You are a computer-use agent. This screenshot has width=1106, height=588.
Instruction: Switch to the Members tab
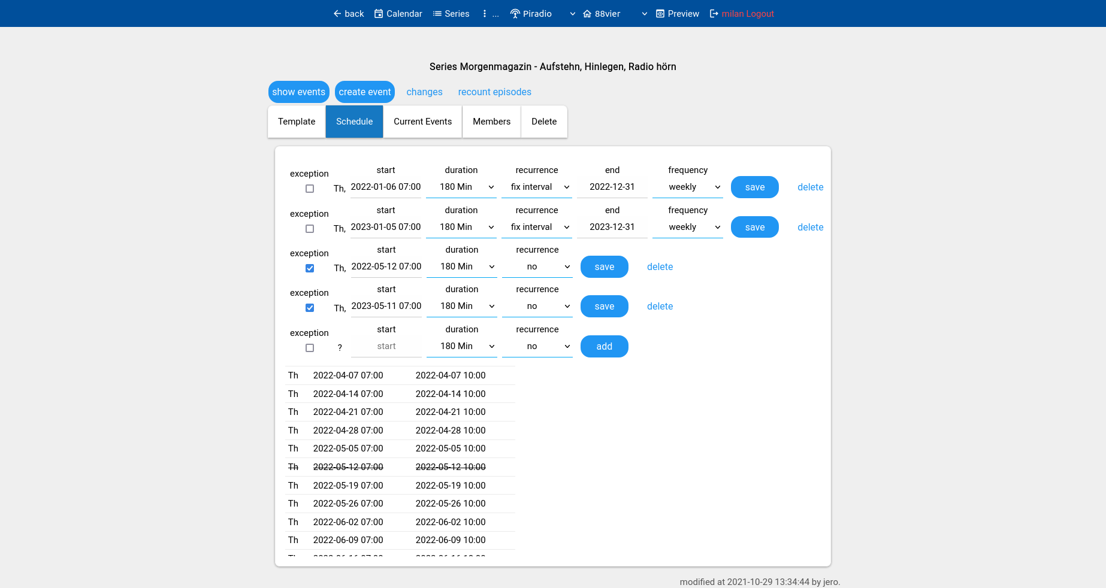tap(491, 122)
